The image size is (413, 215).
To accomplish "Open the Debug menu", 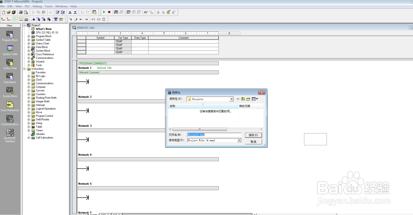I will 37,6.
